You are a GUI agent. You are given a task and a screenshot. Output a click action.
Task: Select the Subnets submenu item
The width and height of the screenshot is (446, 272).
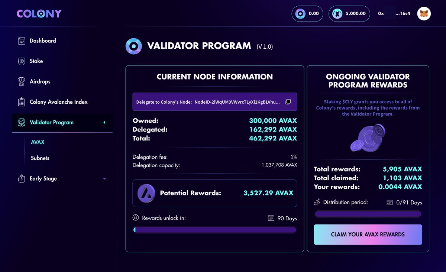40,158
